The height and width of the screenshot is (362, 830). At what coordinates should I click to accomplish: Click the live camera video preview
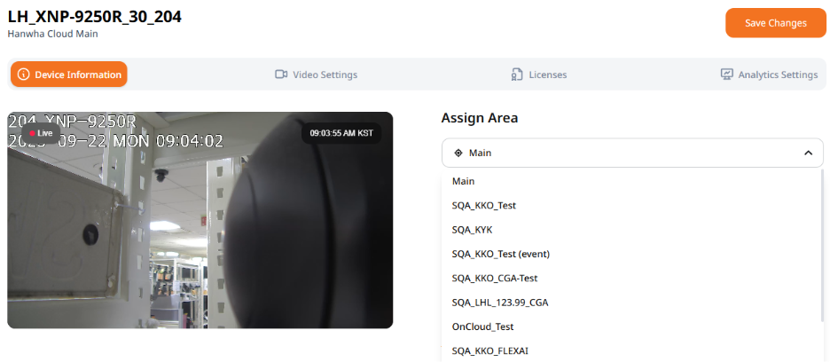(200, 231)
